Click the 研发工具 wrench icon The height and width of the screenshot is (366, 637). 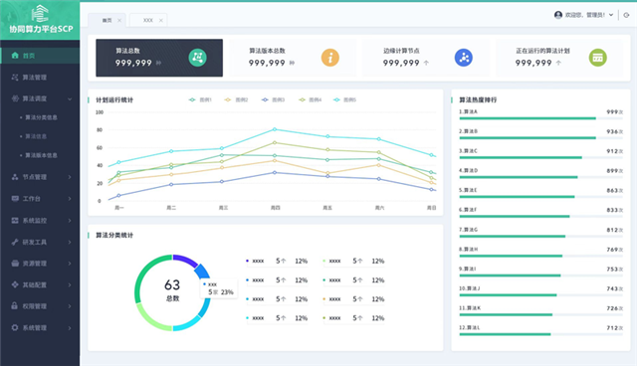tap(15, 242)
